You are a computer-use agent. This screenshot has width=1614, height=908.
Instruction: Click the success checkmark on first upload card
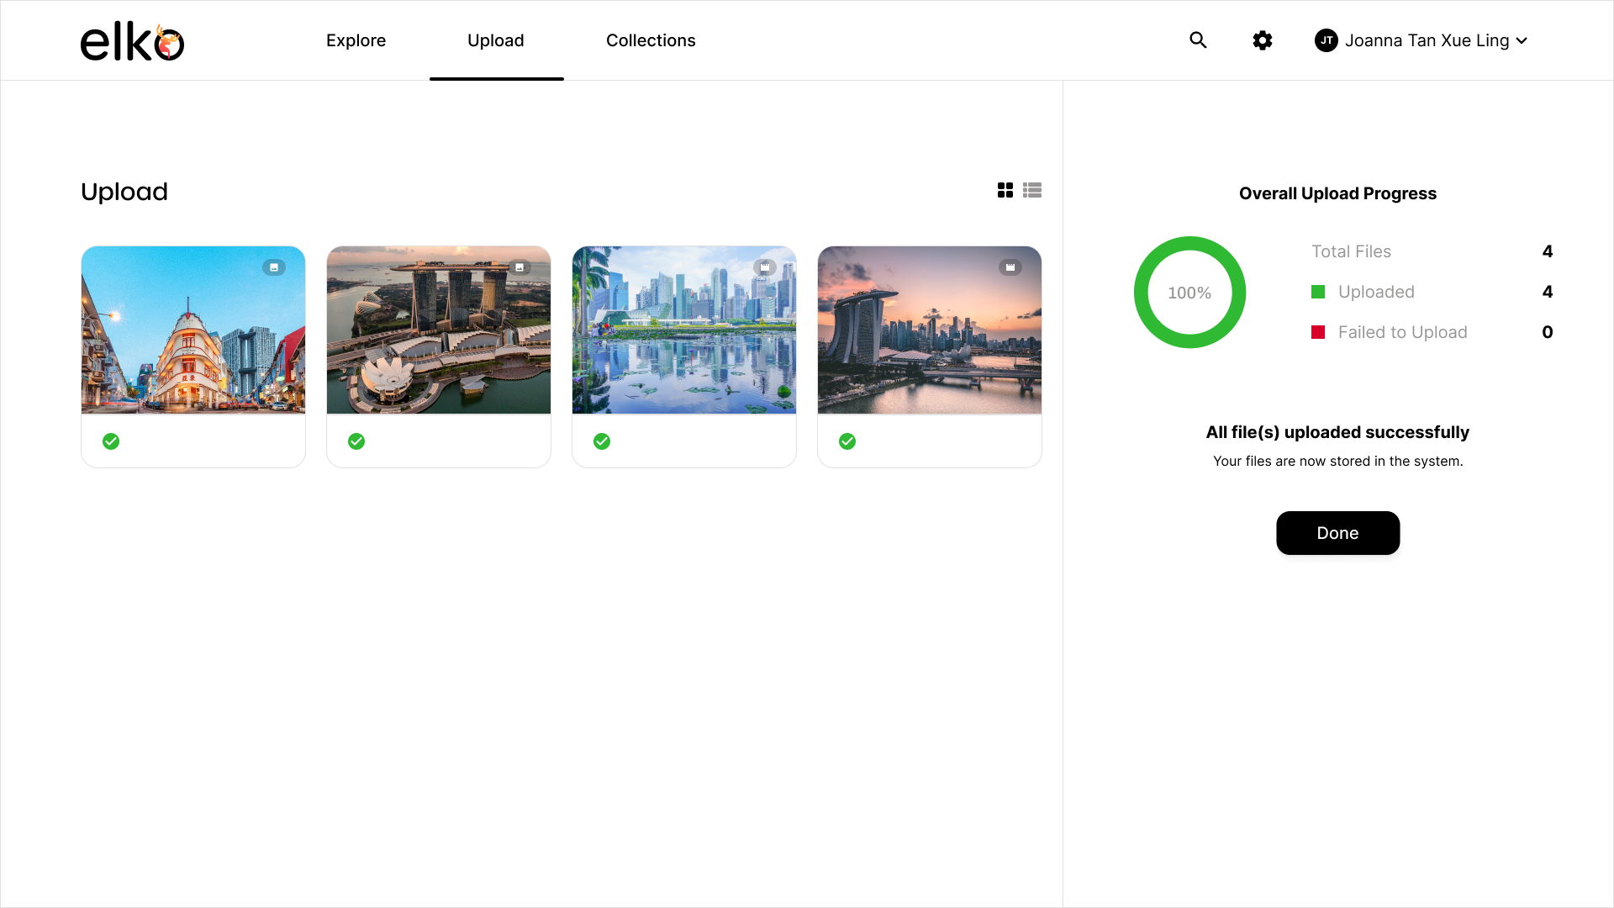click(x=110, y=441)
